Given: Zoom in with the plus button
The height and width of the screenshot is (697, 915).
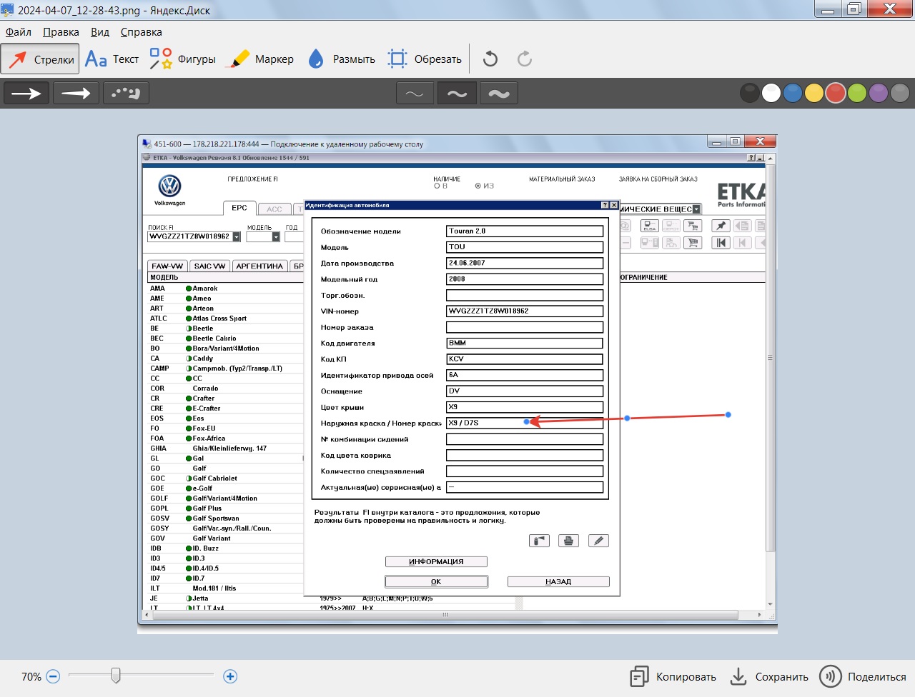Looking at the screenshot, I should (x=230, y=676).
